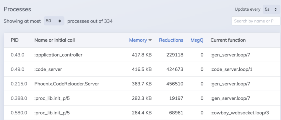The width and height of the screenshot is (281, 120).
Task: Click PID 0.215.0 cell
Action: 19,84
